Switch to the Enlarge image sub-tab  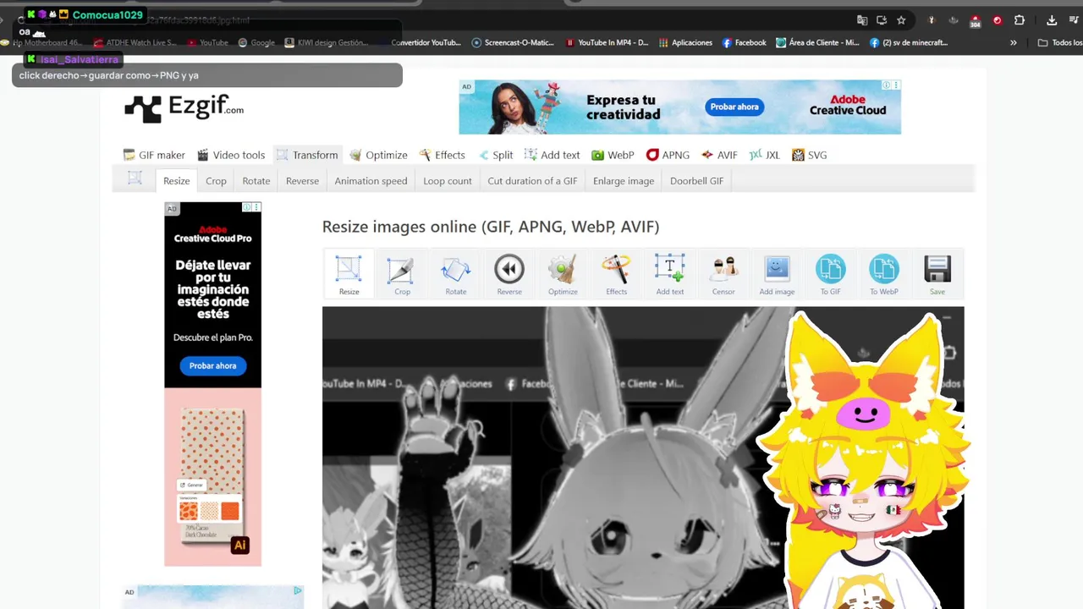point(624,181)
